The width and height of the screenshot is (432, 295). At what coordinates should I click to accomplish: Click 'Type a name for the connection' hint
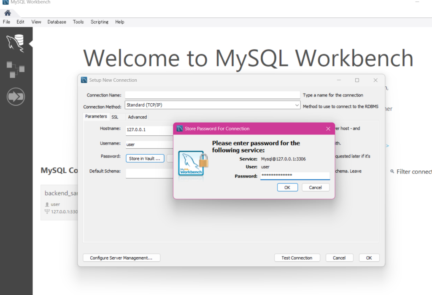click(333, 95)
